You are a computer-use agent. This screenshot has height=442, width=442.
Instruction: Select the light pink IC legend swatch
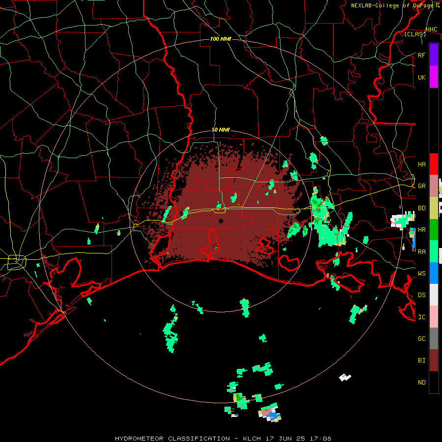pos(434,317)
